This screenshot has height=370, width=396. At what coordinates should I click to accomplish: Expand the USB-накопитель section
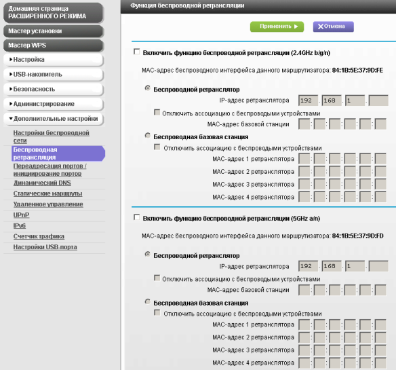click(54, 75)
